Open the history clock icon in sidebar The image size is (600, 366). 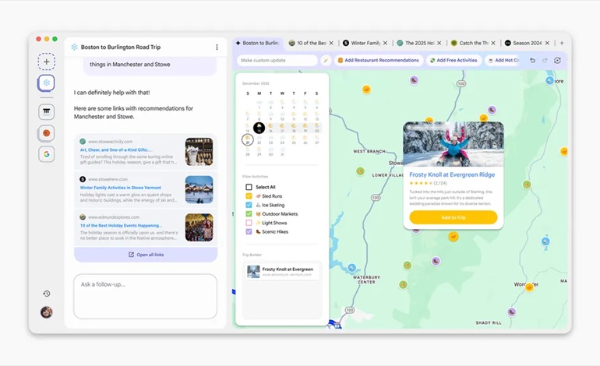(x=46, y=294)
